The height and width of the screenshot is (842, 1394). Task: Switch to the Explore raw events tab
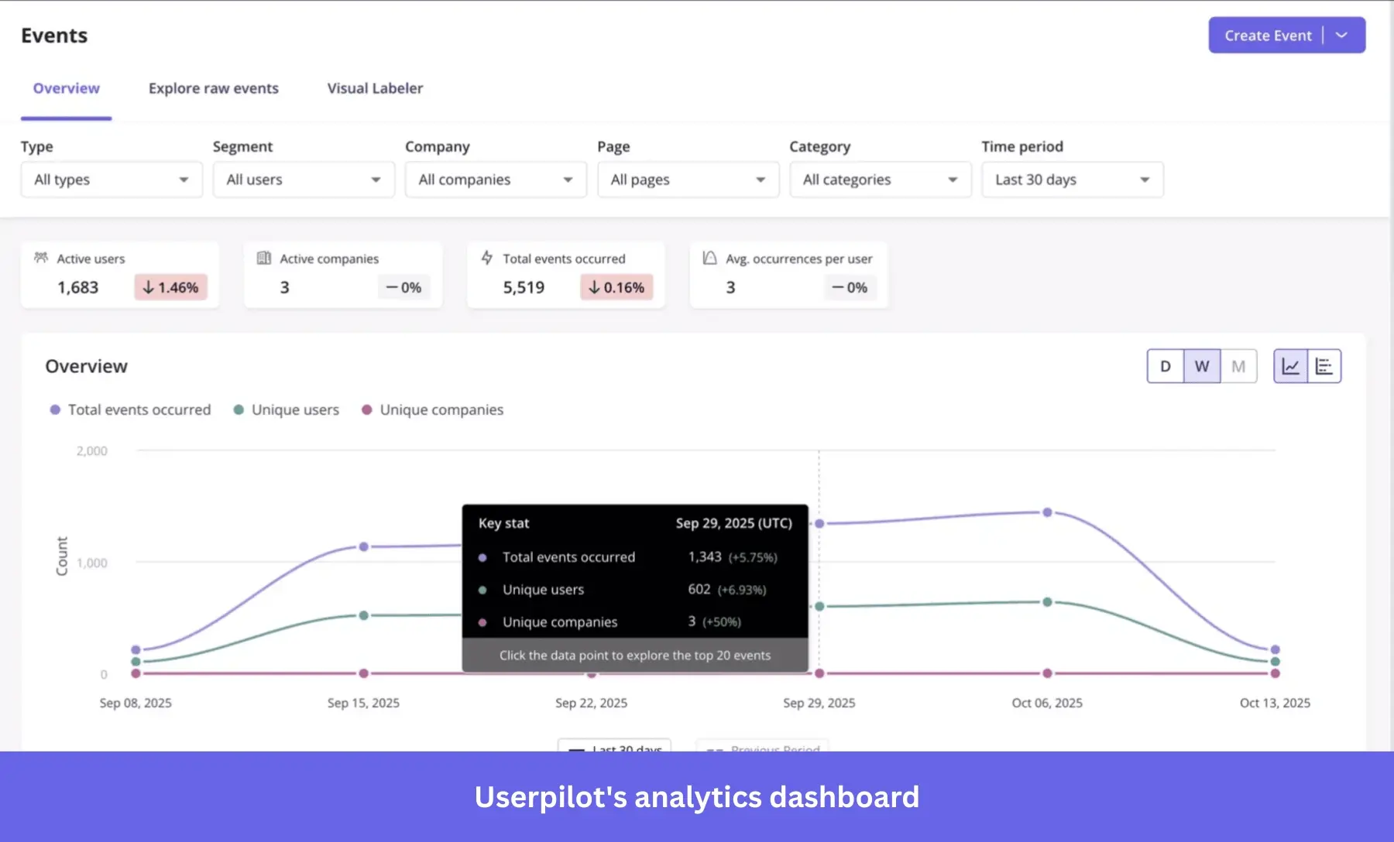213,88
